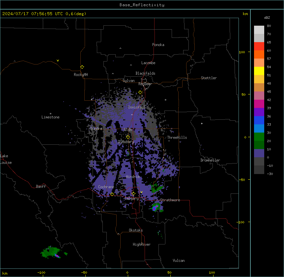Click the asterisk marker east of Innisfail
The width and height of the screenshot is (284, 277).
[x=165, y=100]
